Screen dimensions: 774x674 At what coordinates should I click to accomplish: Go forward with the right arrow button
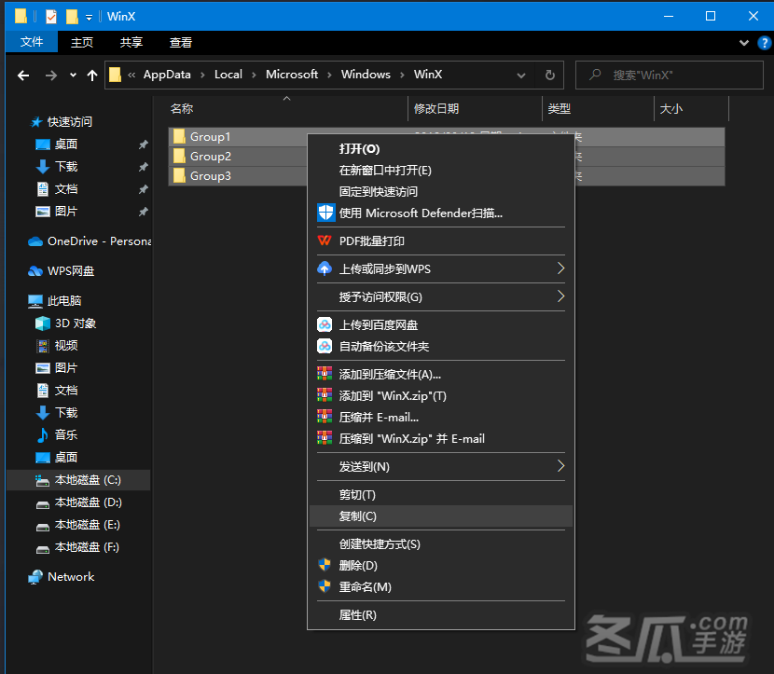click(51, 75)
